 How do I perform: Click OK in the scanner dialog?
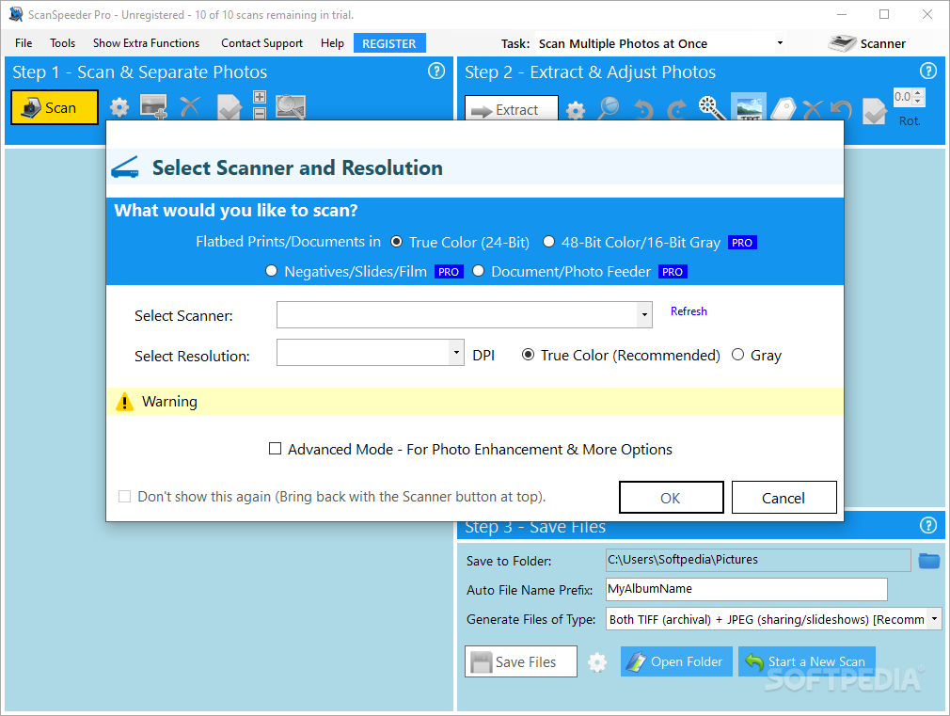pyautogui.click(x=672, y=498)
